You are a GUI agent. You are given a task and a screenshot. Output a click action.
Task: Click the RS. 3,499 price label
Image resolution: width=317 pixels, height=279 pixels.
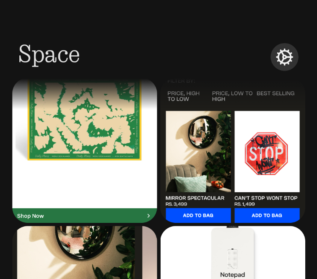coord(176,204)
